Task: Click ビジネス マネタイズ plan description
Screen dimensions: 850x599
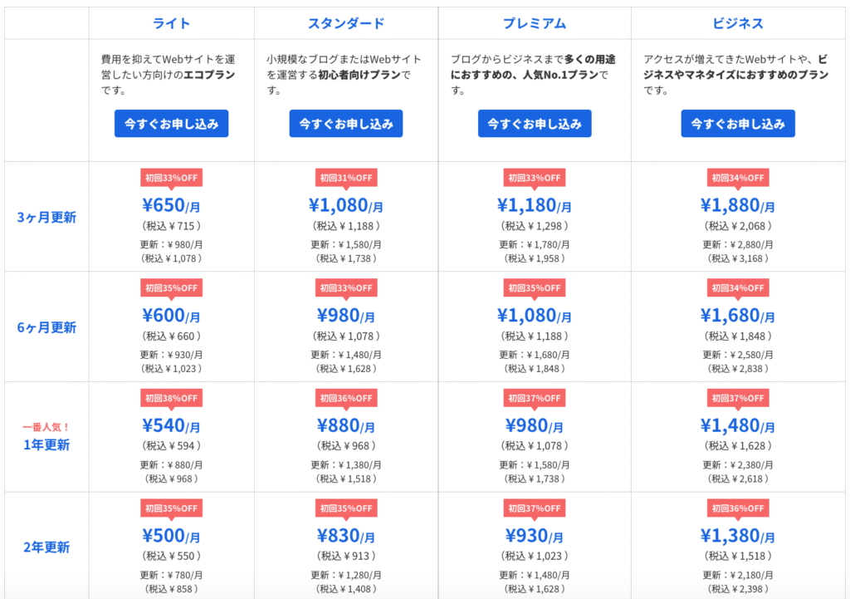Action: click(x=735, y=75)
